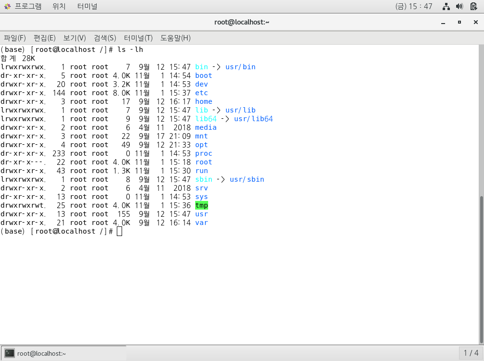The height and width of the screenshot is (361, 484).
Task: Click the 'media' directory name
Action: 206,127
